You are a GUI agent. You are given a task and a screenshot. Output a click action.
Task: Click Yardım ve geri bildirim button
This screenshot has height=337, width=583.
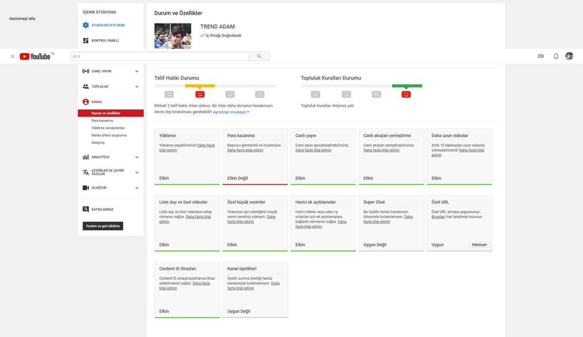(103, 226)
